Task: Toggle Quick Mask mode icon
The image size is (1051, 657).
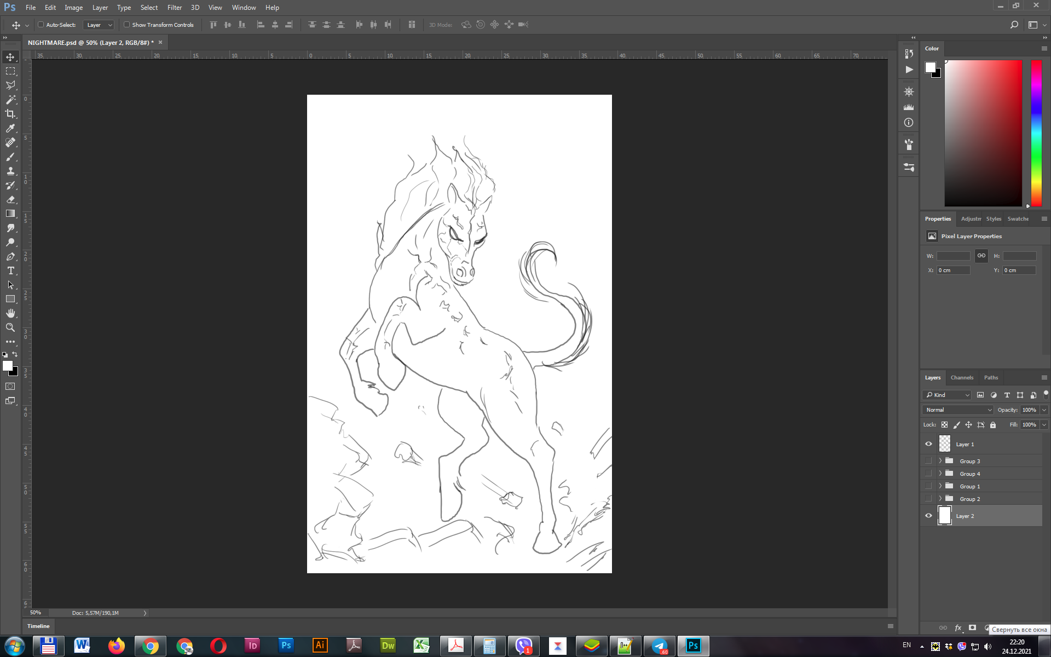Action: pyautogui.click(x=10, y=387)
